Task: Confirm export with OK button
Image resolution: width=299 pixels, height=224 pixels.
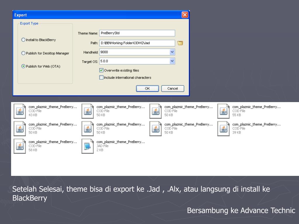Action: (147, 89)
